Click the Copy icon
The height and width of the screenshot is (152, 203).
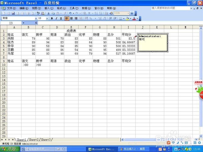click(53, 13)
